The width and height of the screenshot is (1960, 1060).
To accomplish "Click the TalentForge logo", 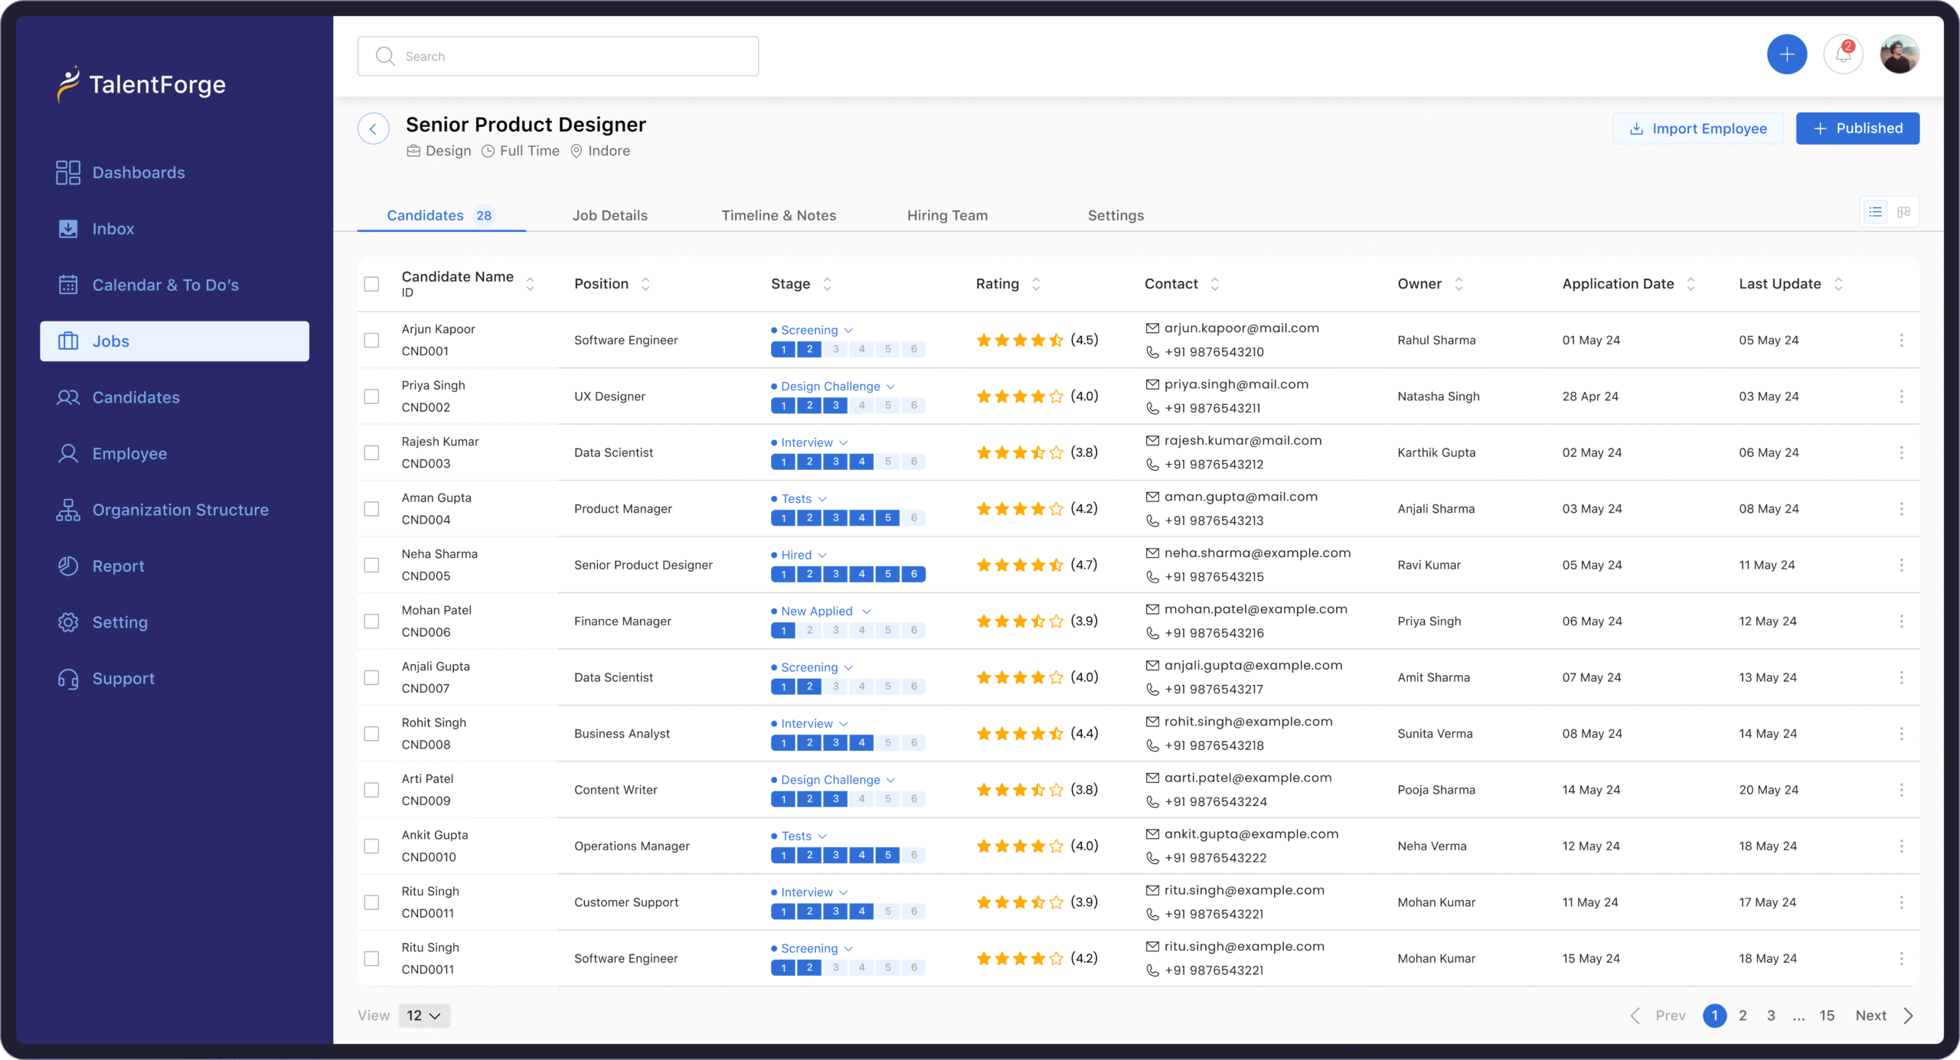I will tap(142, 84).
